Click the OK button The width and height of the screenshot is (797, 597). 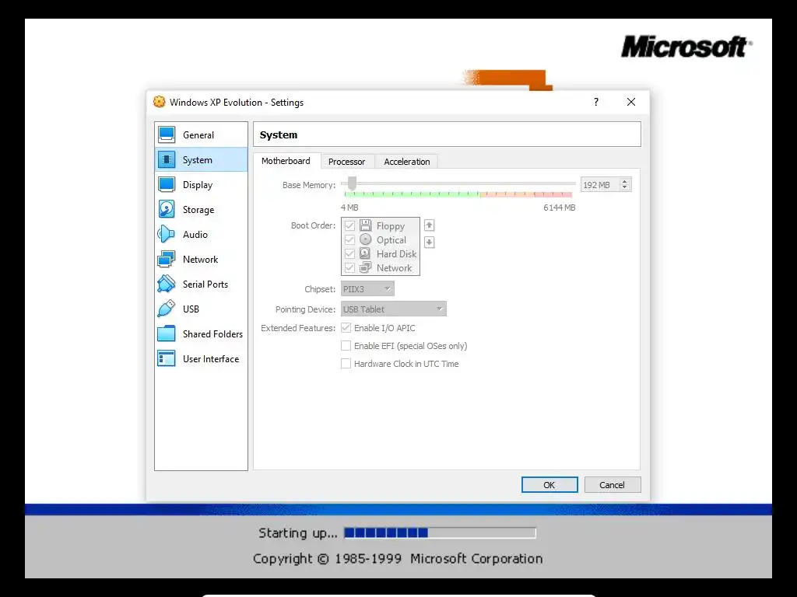pyautogui.click(x=549, y=485)
